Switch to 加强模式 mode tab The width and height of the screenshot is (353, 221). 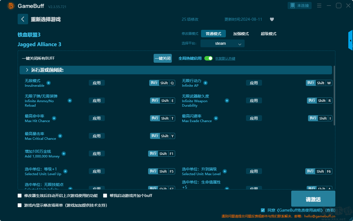coord(241,34)
